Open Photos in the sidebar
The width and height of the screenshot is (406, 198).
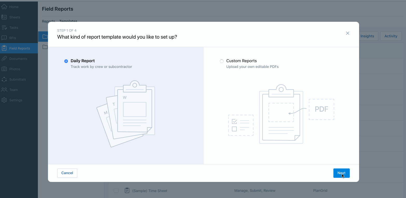[19, 69]
